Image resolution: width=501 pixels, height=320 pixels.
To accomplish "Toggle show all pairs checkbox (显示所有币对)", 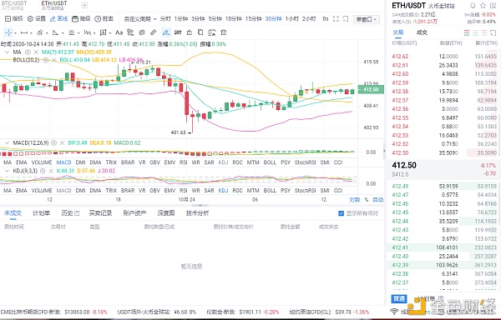I will tap(341, 213).
